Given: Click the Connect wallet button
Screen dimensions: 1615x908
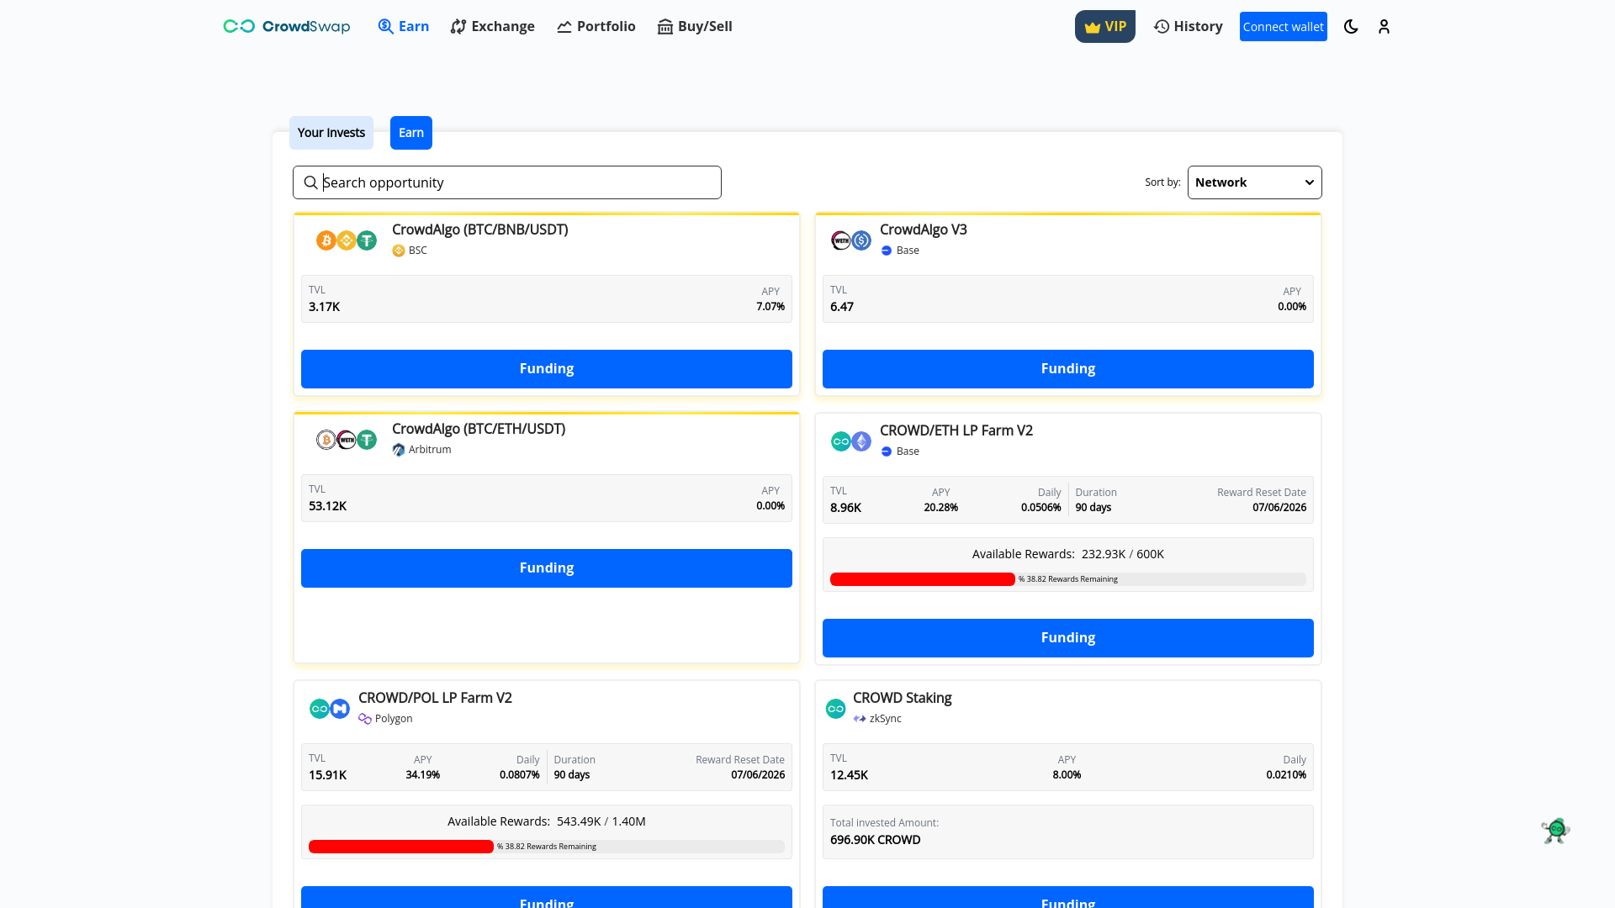Looking at the screenshot, I should 1283,26.
